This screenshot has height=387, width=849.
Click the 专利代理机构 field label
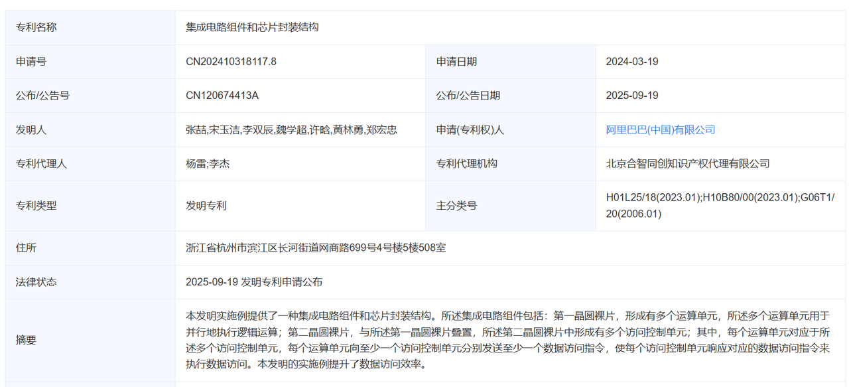click(x=466, y=163)
